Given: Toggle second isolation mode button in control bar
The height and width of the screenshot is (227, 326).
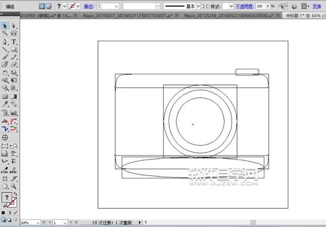Looking at the screenshot, I should 49,7.
